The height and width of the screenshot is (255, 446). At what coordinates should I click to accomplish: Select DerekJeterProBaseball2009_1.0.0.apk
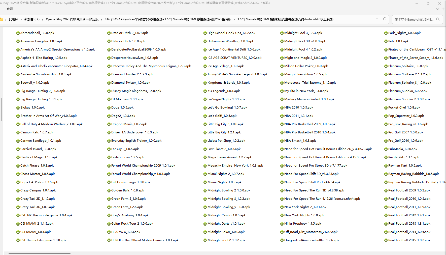pyautogui.click(x=139, y=49)
